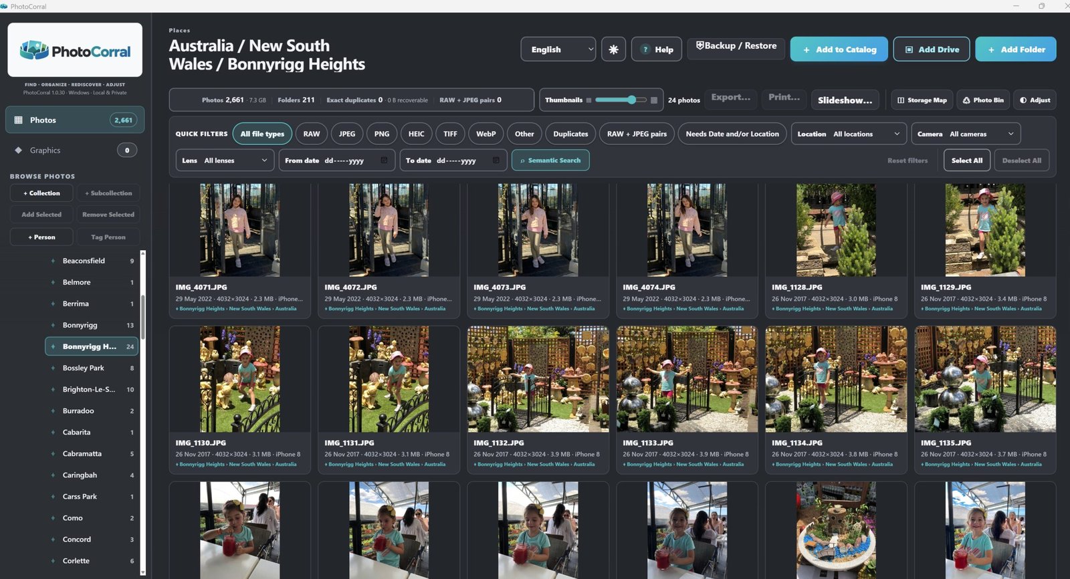Open Backup / Restore
The height and width of the screenshot is (579, 1070).
(x=736, y=46)
